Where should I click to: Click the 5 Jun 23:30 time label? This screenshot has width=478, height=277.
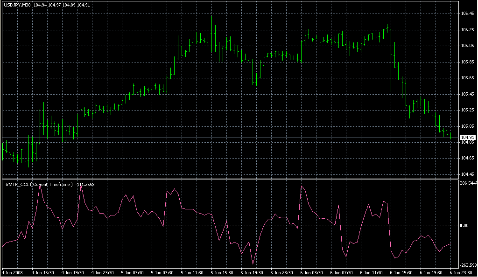pos(281,273)
